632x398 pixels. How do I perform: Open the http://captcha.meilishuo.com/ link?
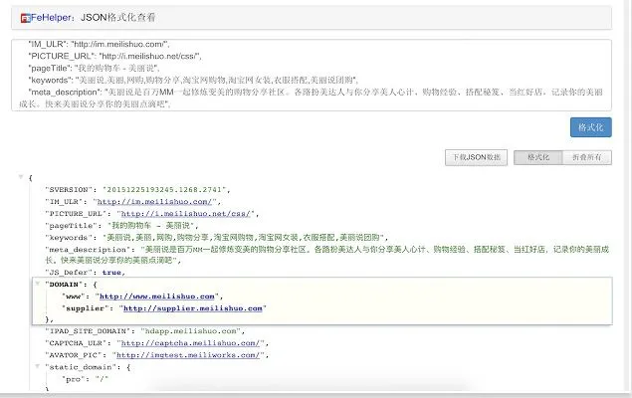[x=190, y=343]
